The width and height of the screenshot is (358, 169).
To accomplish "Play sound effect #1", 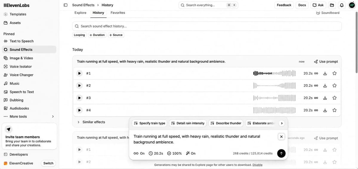I will pos(79,73).
